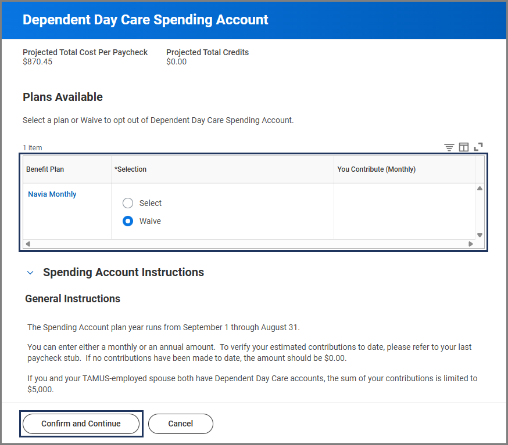Click the table's scroll down arrow
Image resolution: width=508 pixels, height=445 pixels.
click(x=480, y=235)
